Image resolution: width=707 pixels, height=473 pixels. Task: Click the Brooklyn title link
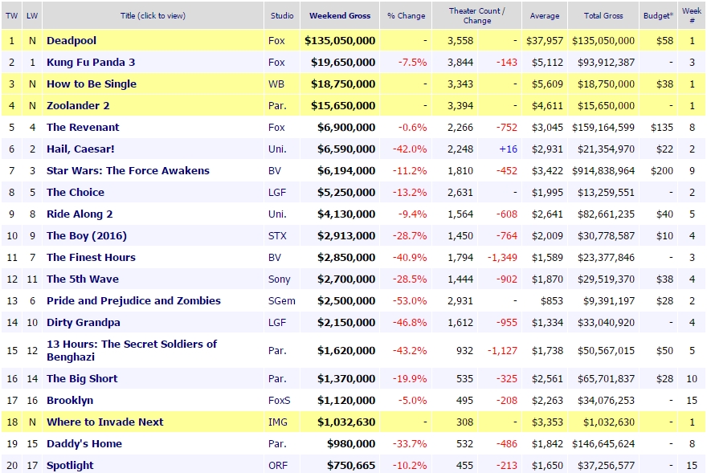coord(70,400)
